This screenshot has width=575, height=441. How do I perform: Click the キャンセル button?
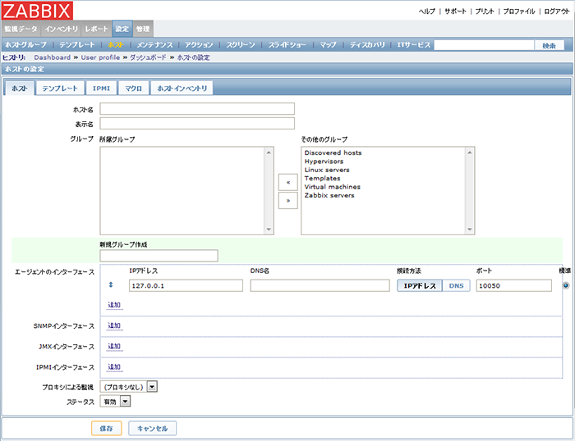point(153,428)
